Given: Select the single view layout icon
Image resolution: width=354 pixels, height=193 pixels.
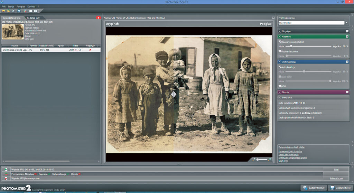Looking at the screenshot, I should [30, 11].
